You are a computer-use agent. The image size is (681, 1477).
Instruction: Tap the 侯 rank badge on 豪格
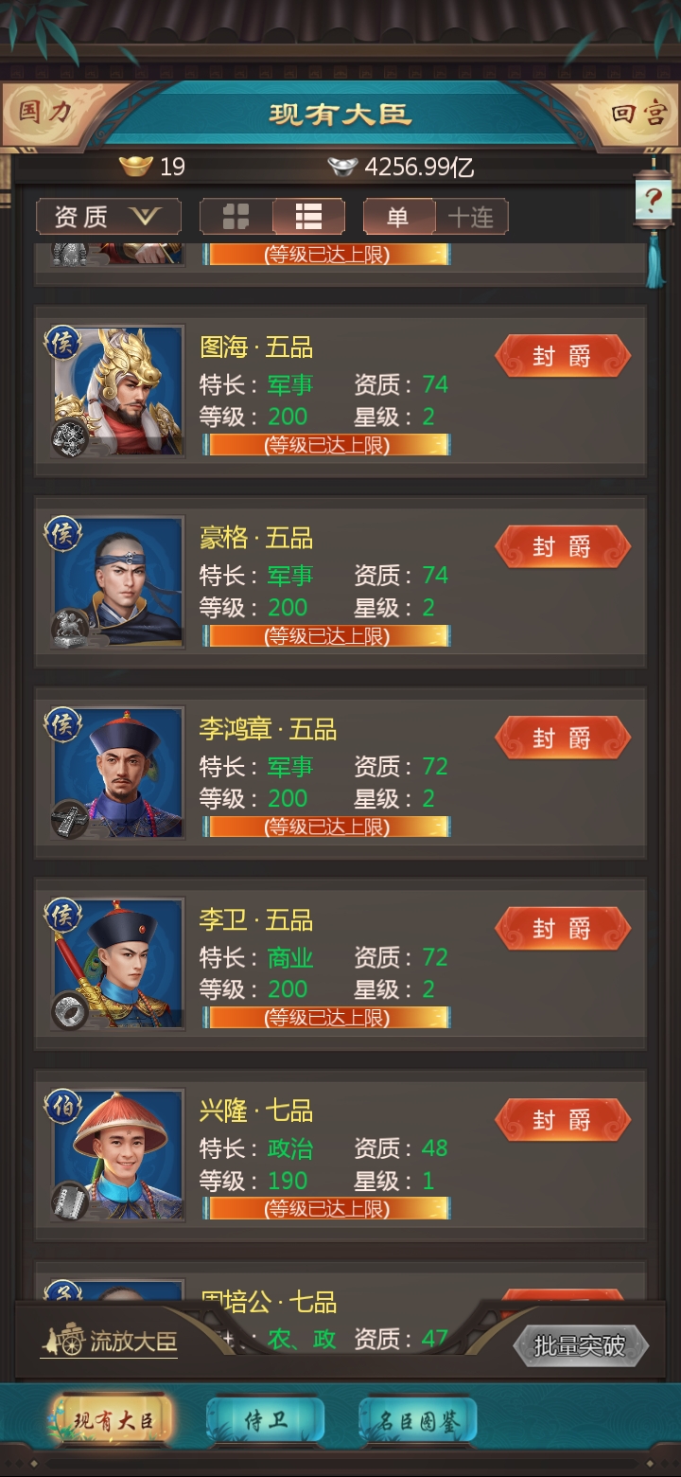pos(63,534)
